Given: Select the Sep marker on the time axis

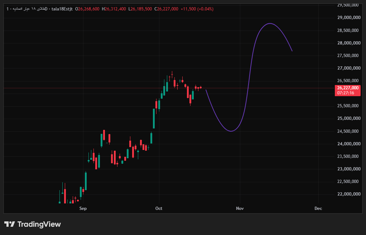Looking at the screenshot, I should click(83, 208).
